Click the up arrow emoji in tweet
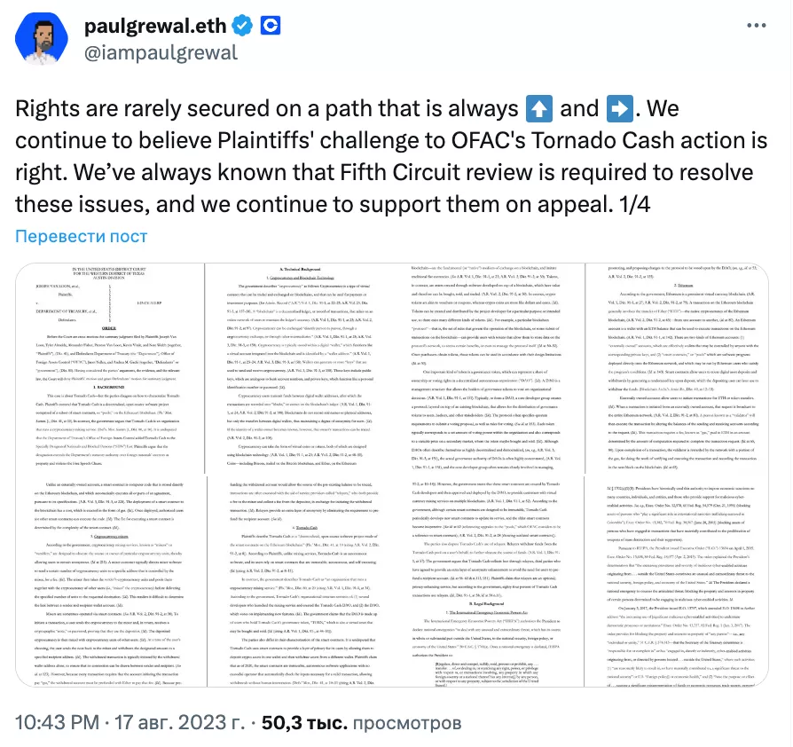This screenshot has width=793, height=747. click(x=539, y=110)
